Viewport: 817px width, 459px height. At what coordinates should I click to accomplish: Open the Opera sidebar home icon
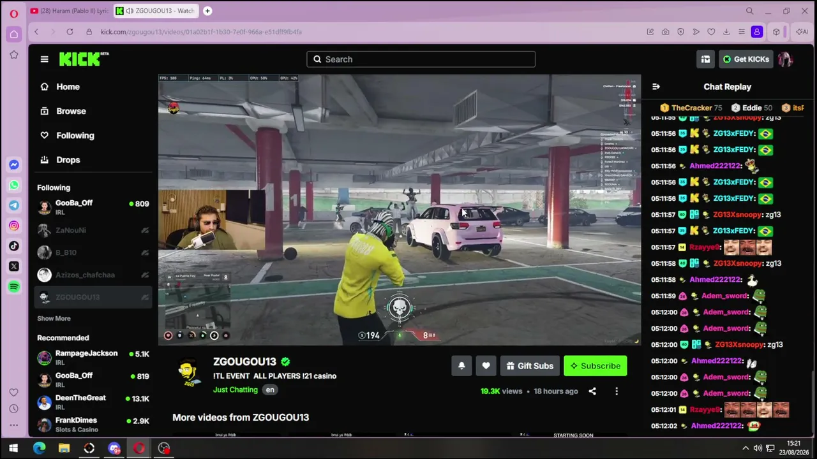click(13, 34)
